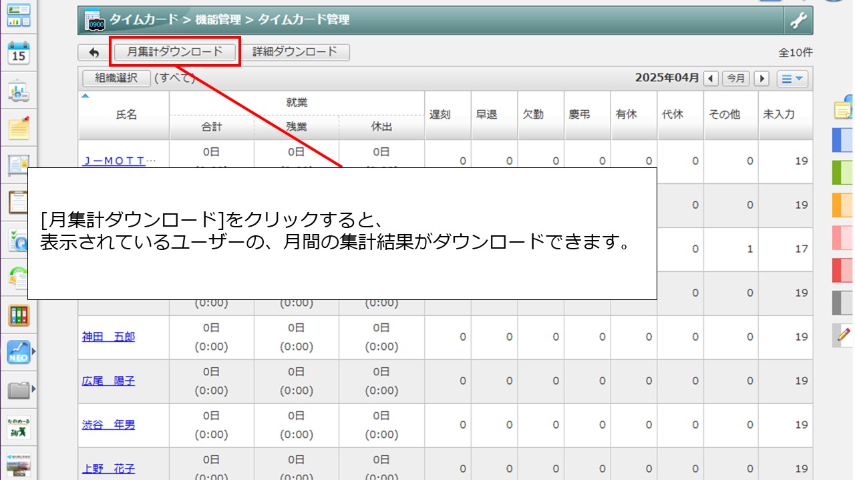Viewport: 855px width, 480px height.
Task: Click the 月集計ダウンロード button
Action: coord(175,52)
